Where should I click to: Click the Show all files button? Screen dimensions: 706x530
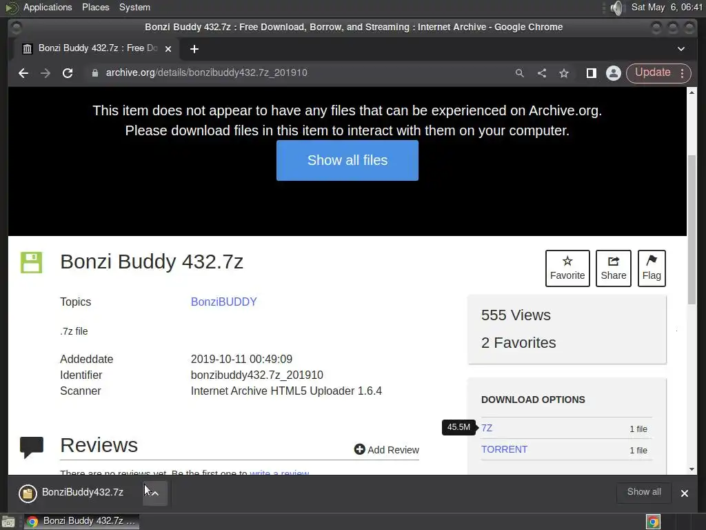pos(347,160)
